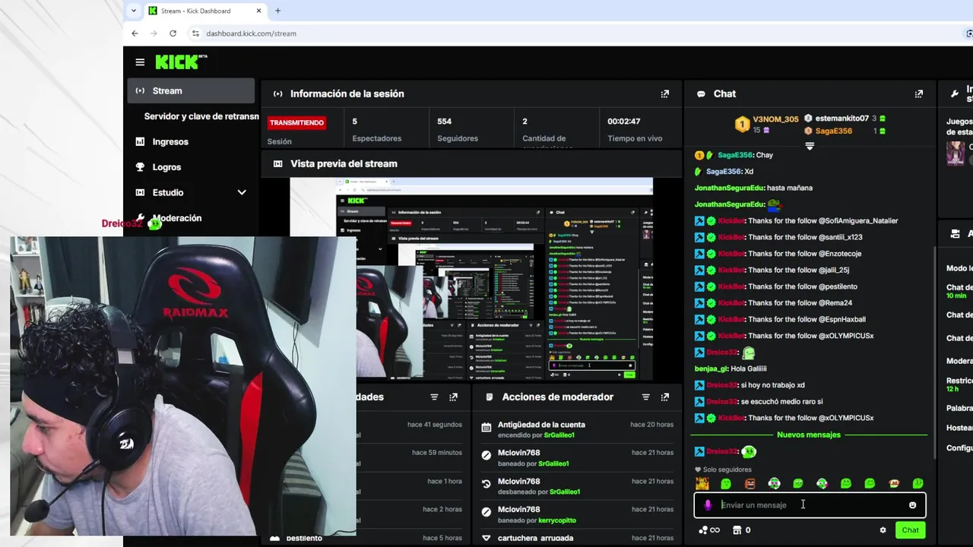Viewport: 973px width, 547px height.
Task: Open SrGalileo1 in Antigüedad de la cuenta row
Action: click(559, 435)
